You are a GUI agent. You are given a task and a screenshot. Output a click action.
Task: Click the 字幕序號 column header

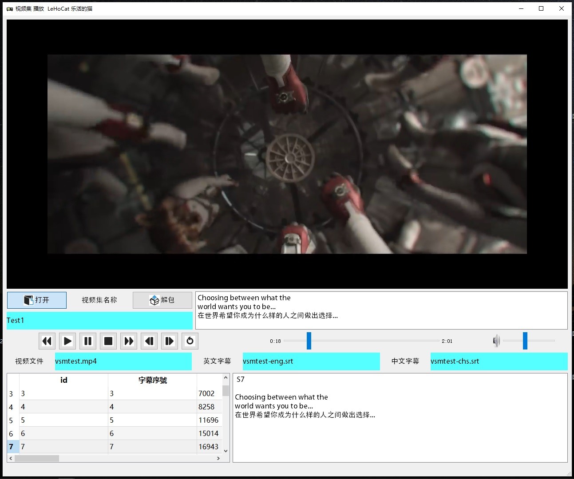[x=152, y=380]
